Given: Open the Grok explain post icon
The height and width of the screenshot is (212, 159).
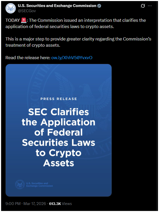Looking at the screenshot, I should [143, 6].
